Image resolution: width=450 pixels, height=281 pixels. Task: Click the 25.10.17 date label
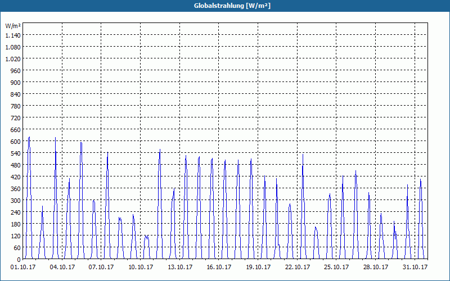pos(336,268)
